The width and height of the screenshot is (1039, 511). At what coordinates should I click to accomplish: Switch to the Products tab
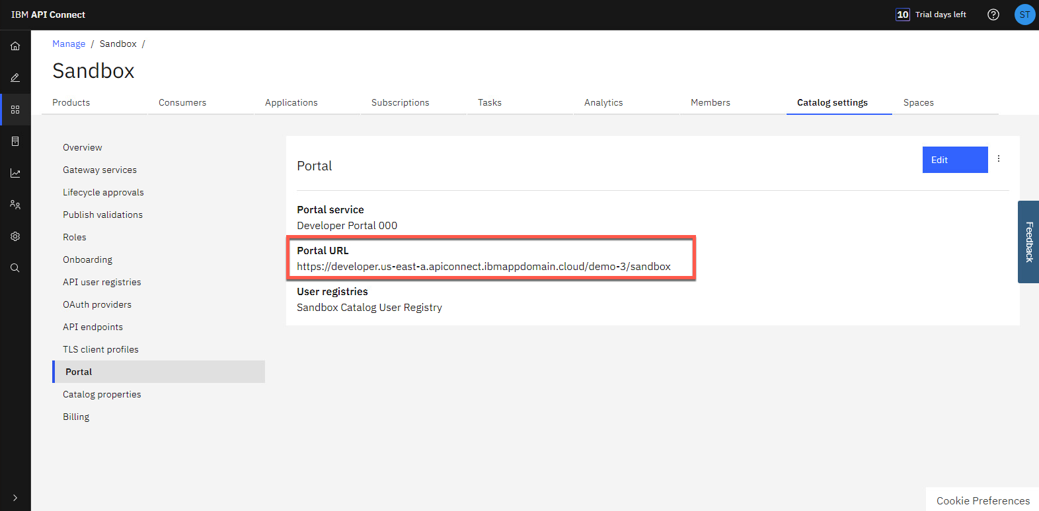[x=71, y=102]
